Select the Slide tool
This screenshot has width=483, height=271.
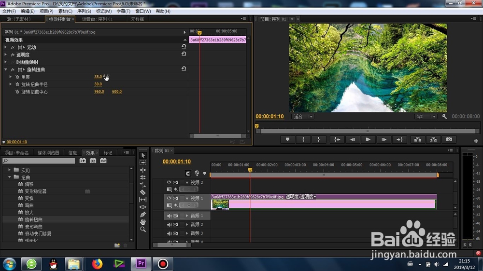(x=143, y=207)
